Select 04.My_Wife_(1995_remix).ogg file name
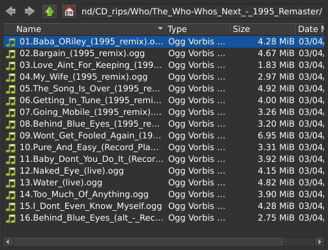Screen dimensions: 328x250 [83, 77]
